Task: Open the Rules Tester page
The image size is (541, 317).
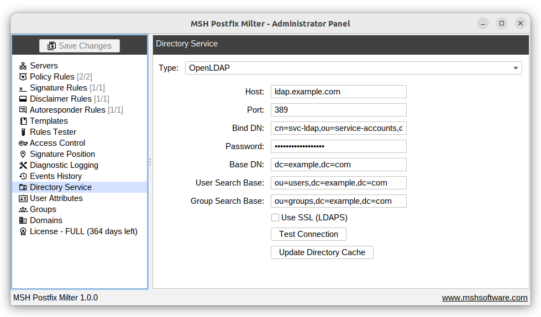Action: (80, 132)
